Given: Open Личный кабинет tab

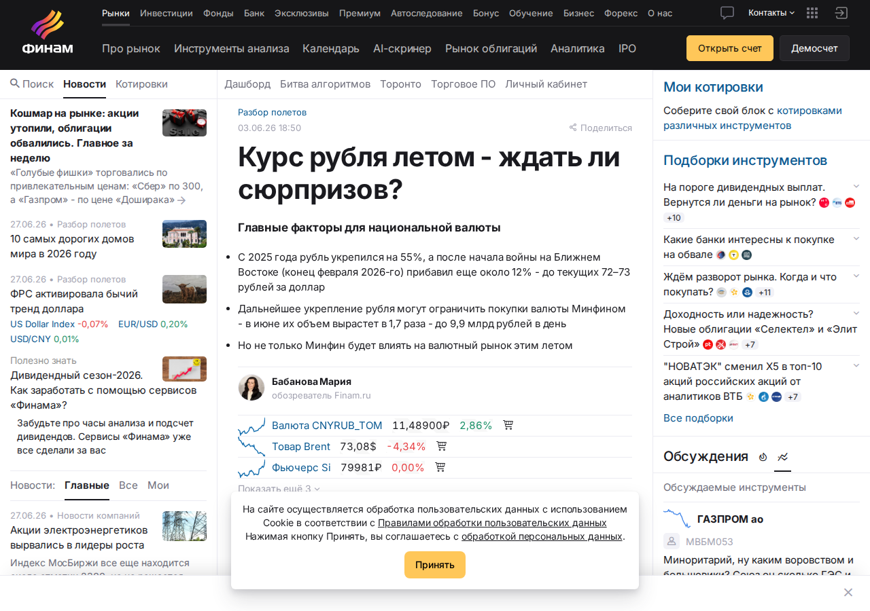Looking at the screenshot, I should (546, 84).
